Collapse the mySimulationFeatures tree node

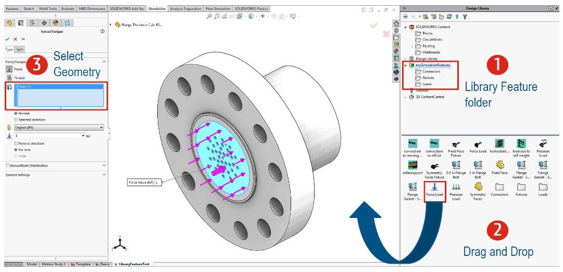coord(405,65)
